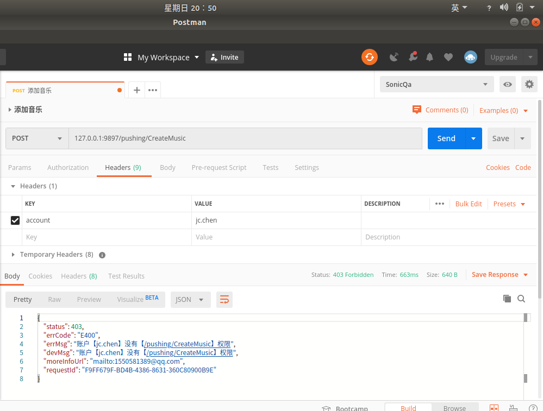The height and width of the screenshot is (411, 543).
Task: Switch to the Tests tab
Action: click(x=271, y=167)
